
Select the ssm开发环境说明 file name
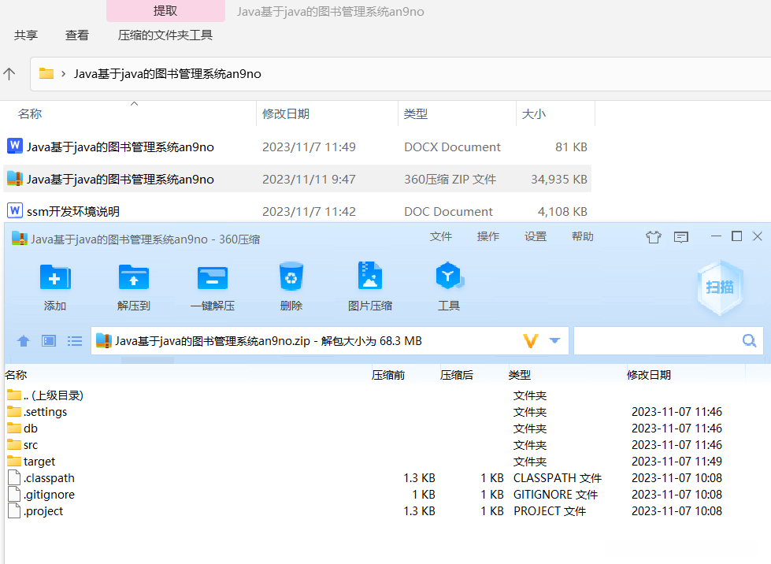point(73,211)
